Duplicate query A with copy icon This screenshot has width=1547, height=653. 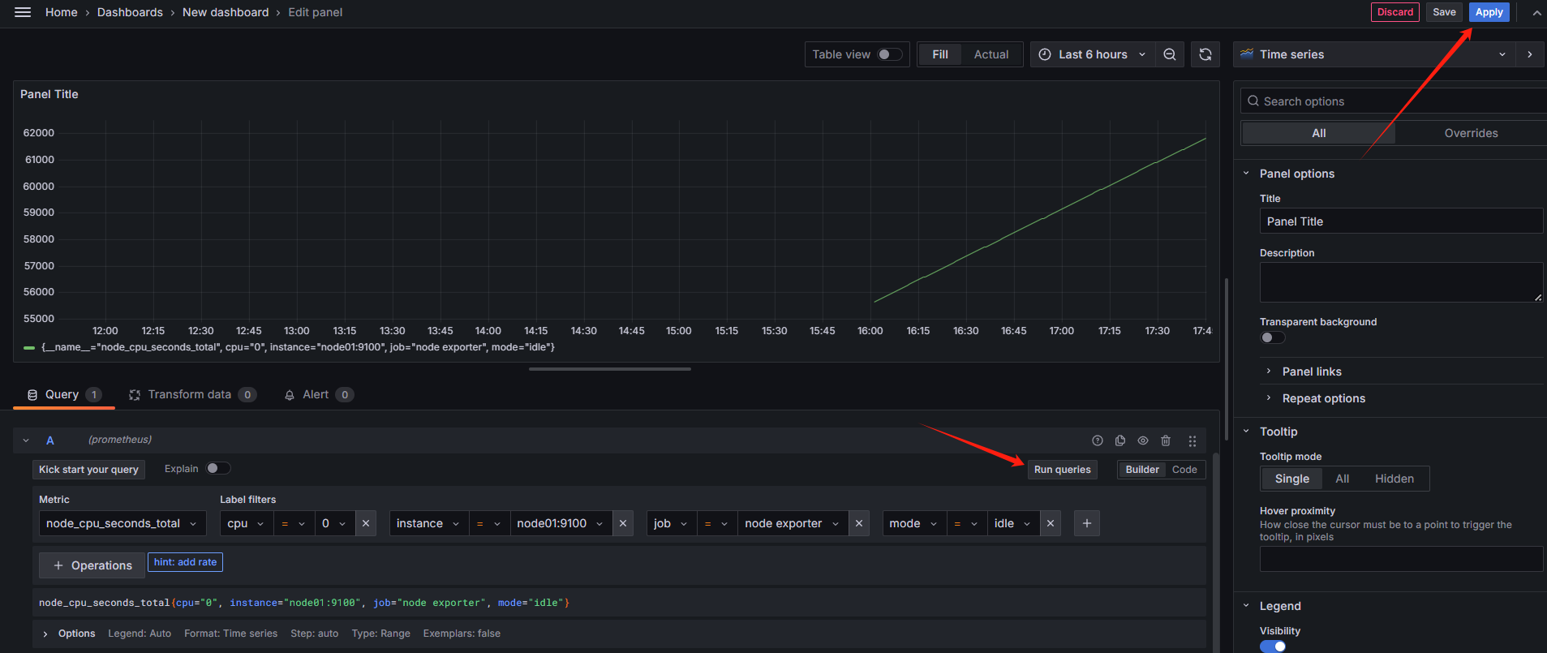[x=1120, y=440]
